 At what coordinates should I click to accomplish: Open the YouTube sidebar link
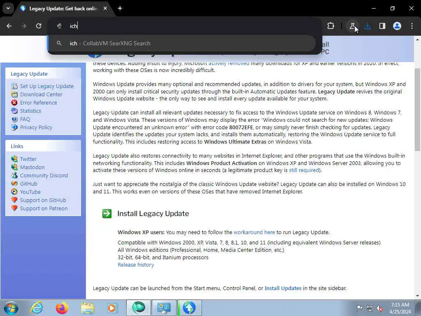point(30,192)
